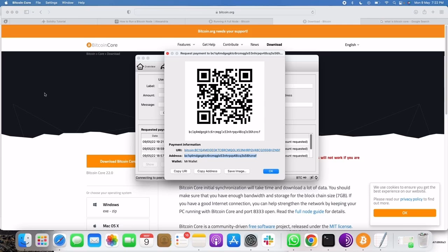Viewport: 448px width, 252px height.
Task: Open Terminal from the dock
Action: (x=328, y=241)
